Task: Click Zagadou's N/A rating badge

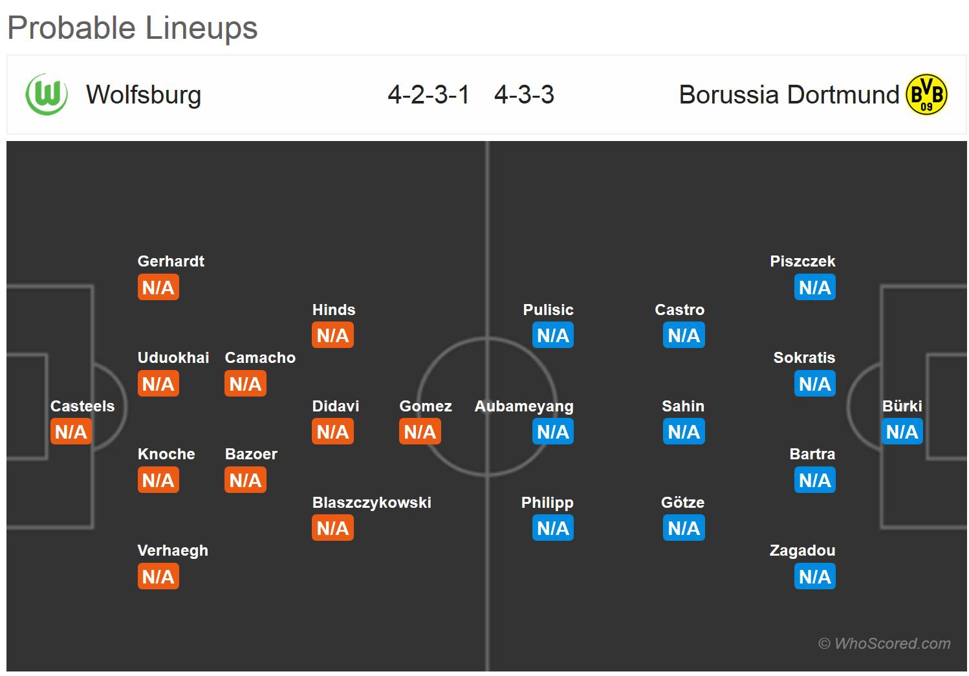Action: coord(815,577)
